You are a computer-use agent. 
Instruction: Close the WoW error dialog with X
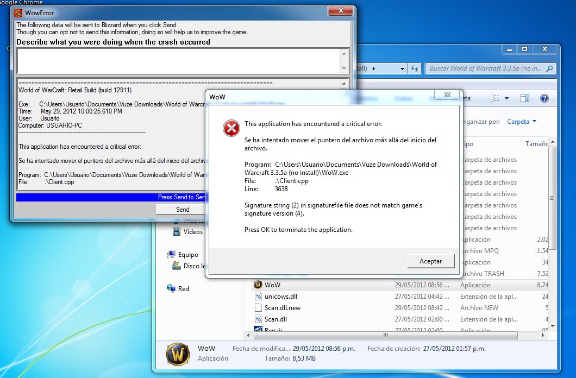[447, 94]
